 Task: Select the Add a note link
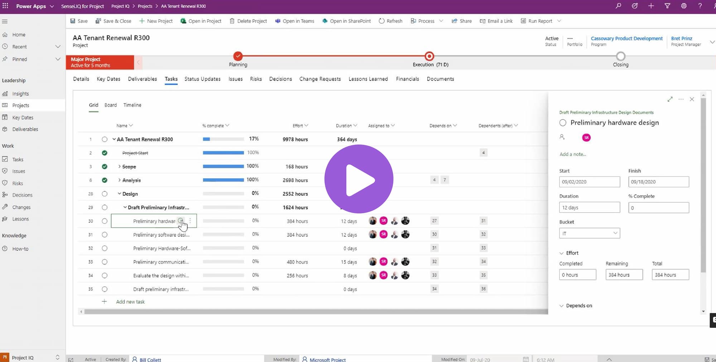pos(572,154)
